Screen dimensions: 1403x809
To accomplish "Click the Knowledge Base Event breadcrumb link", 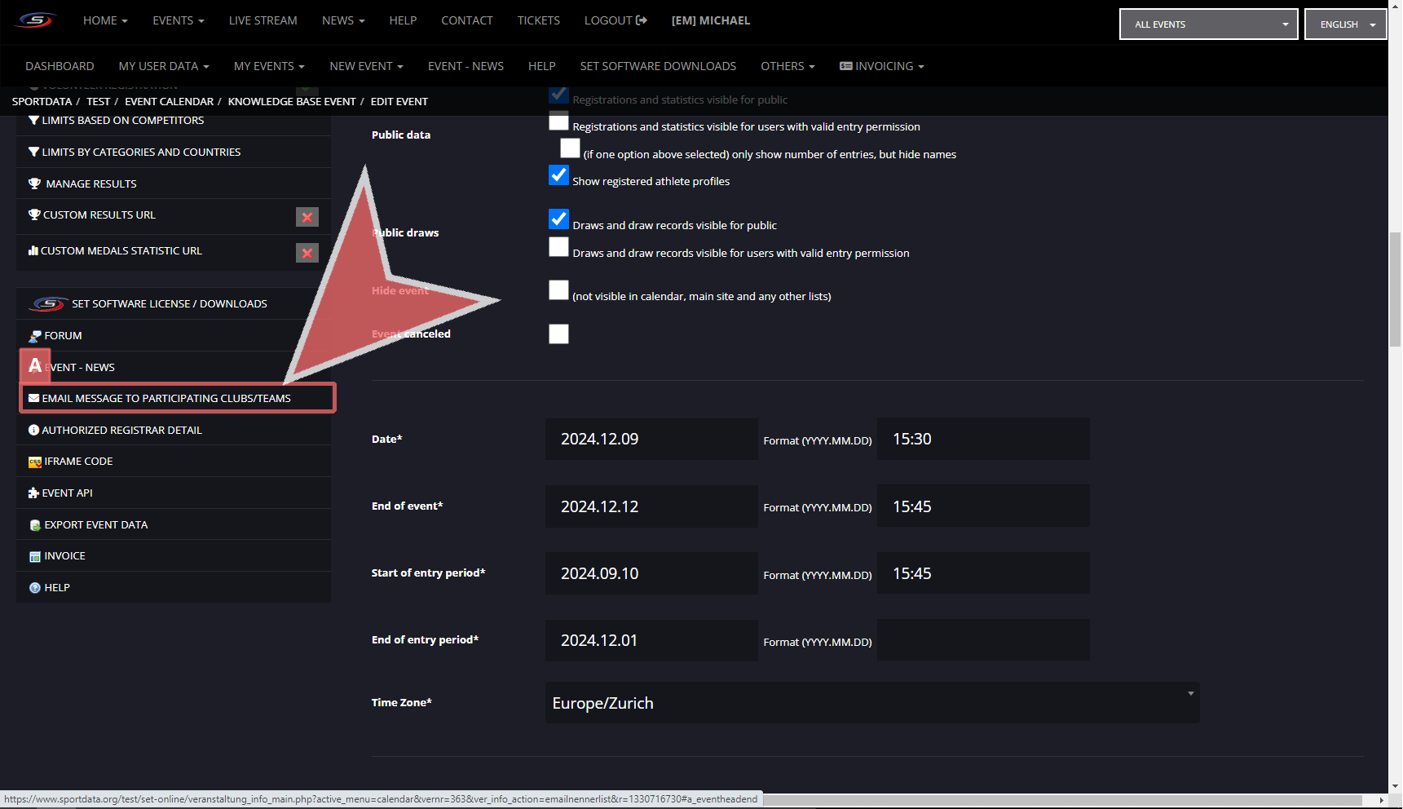I will tap(292, 101).
